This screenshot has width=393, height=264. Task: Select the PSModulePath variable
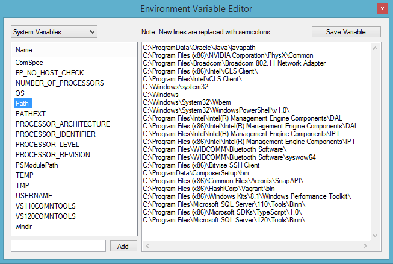(37, 165)
